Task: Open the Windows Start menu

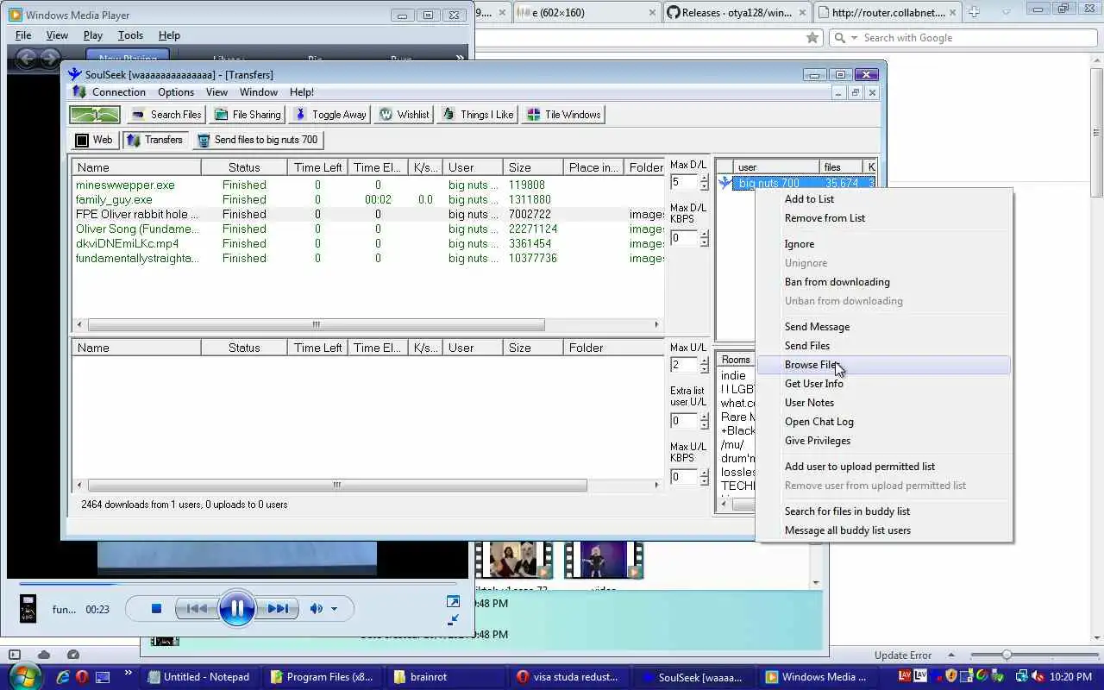Action: tap(24, 676)
